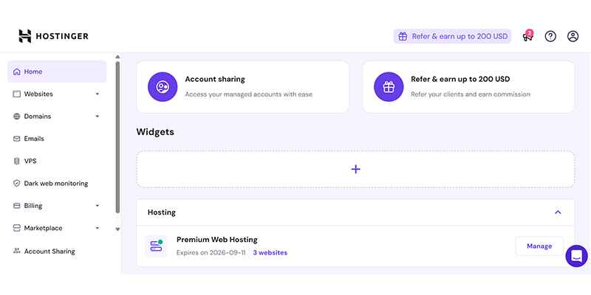Click the Premium Web Hosting server icon
This screenshot has width=591, height=295.
click(156, 246)
